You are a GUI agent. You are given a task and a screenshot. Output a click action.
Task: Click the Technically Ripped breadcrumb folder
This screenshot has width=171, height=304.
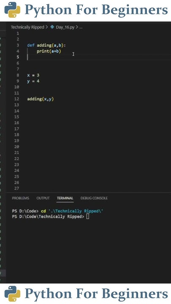pos(27,27)
